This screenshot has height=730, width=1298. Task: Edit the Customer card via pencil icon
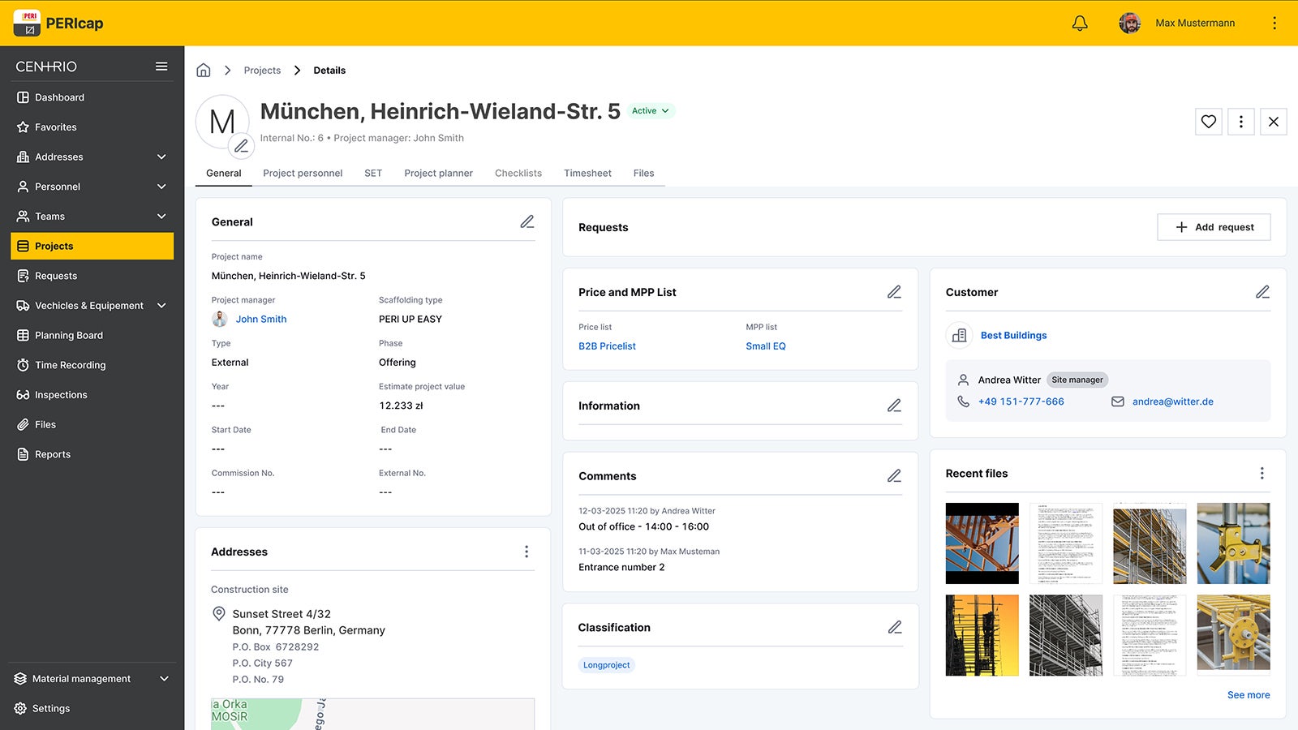[1262, 291]
